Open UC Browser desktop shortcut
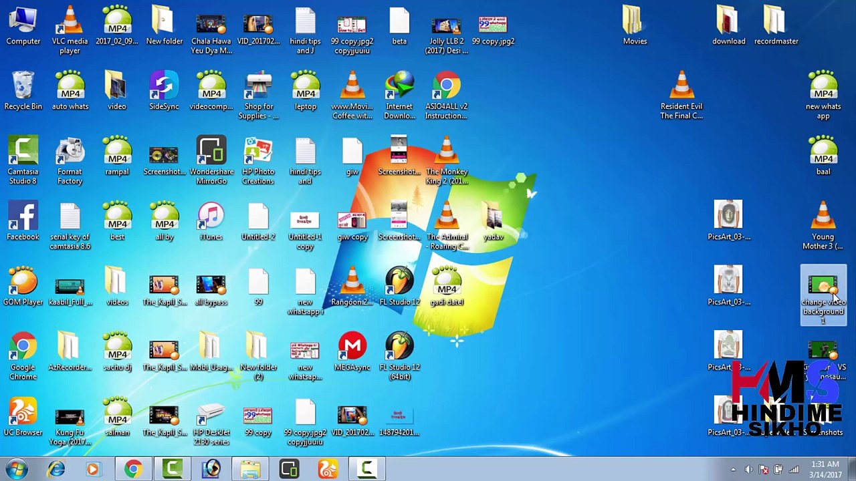 click(x=23, y=417)
